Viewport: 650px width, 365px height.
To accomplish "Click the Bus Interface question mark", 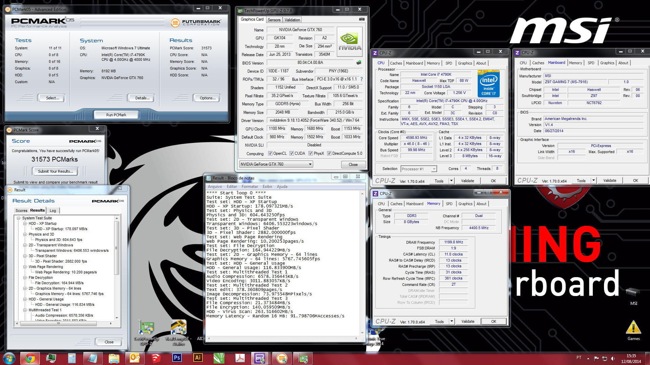I will [x=362, y=79].
